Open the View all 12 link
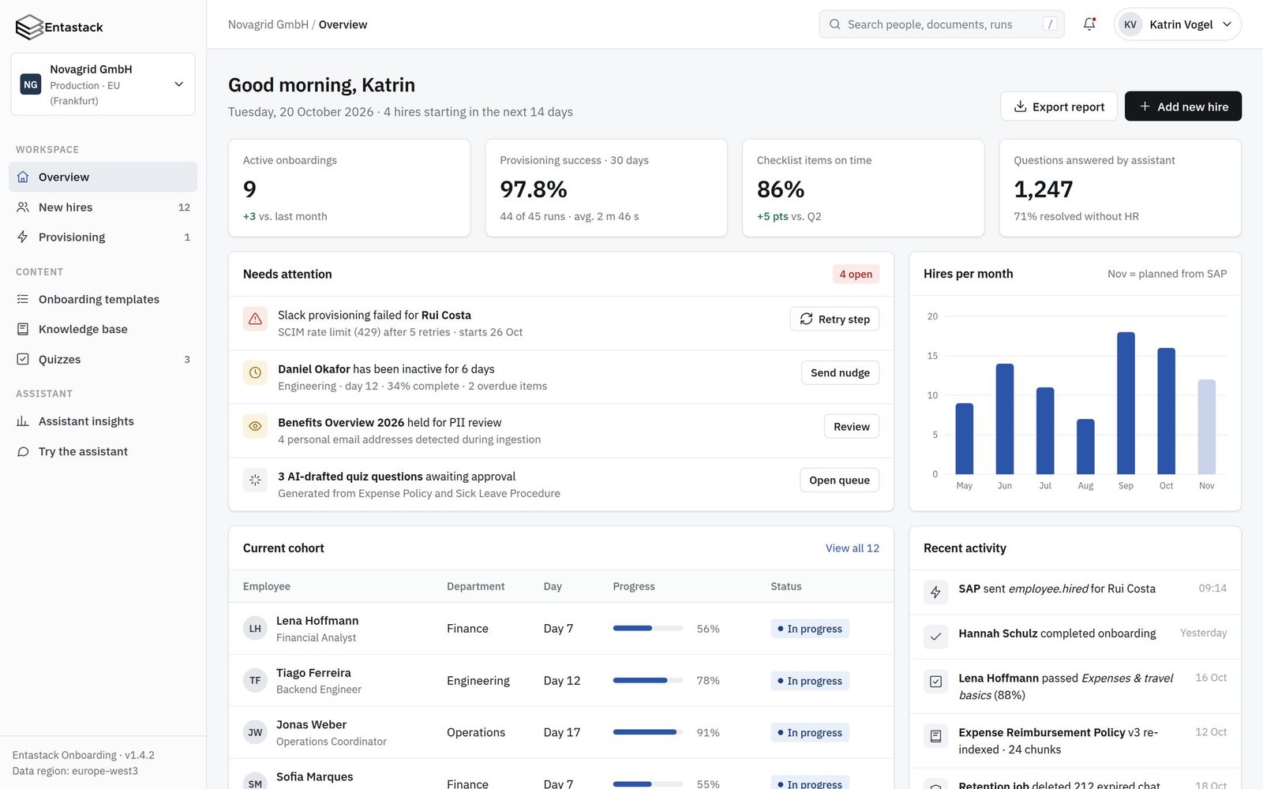 (x=852, y=548)
